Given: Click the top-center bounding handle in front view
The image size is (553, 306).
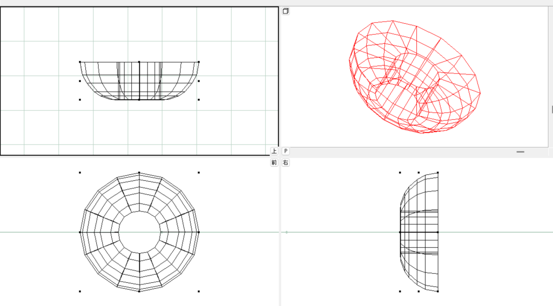Looking at the screenshot, I should point(139,173).
